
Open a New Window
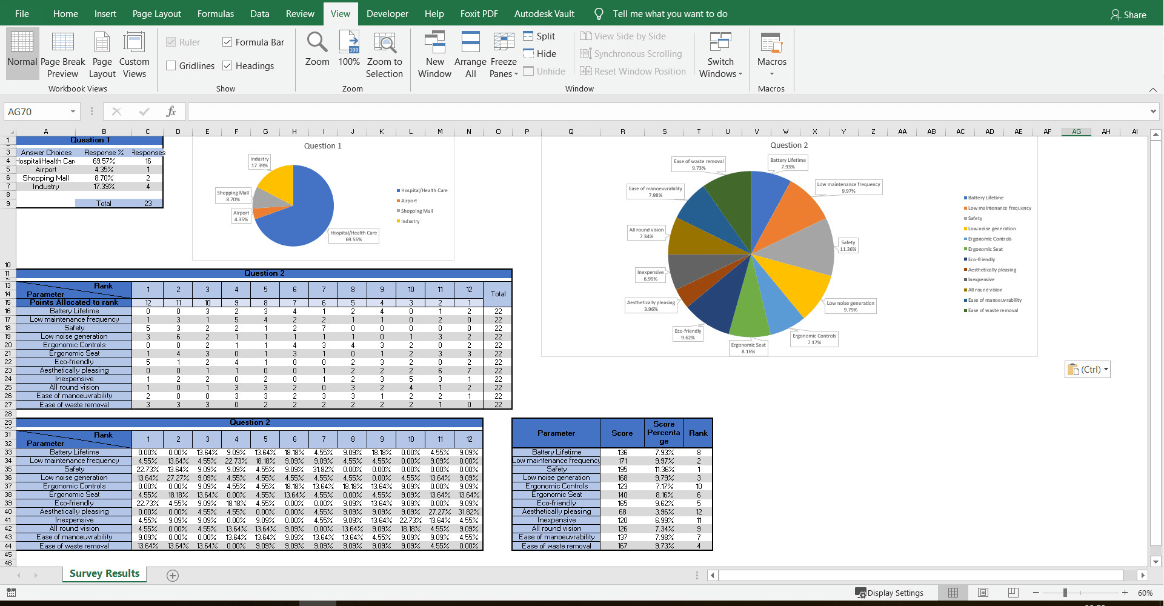434,55
